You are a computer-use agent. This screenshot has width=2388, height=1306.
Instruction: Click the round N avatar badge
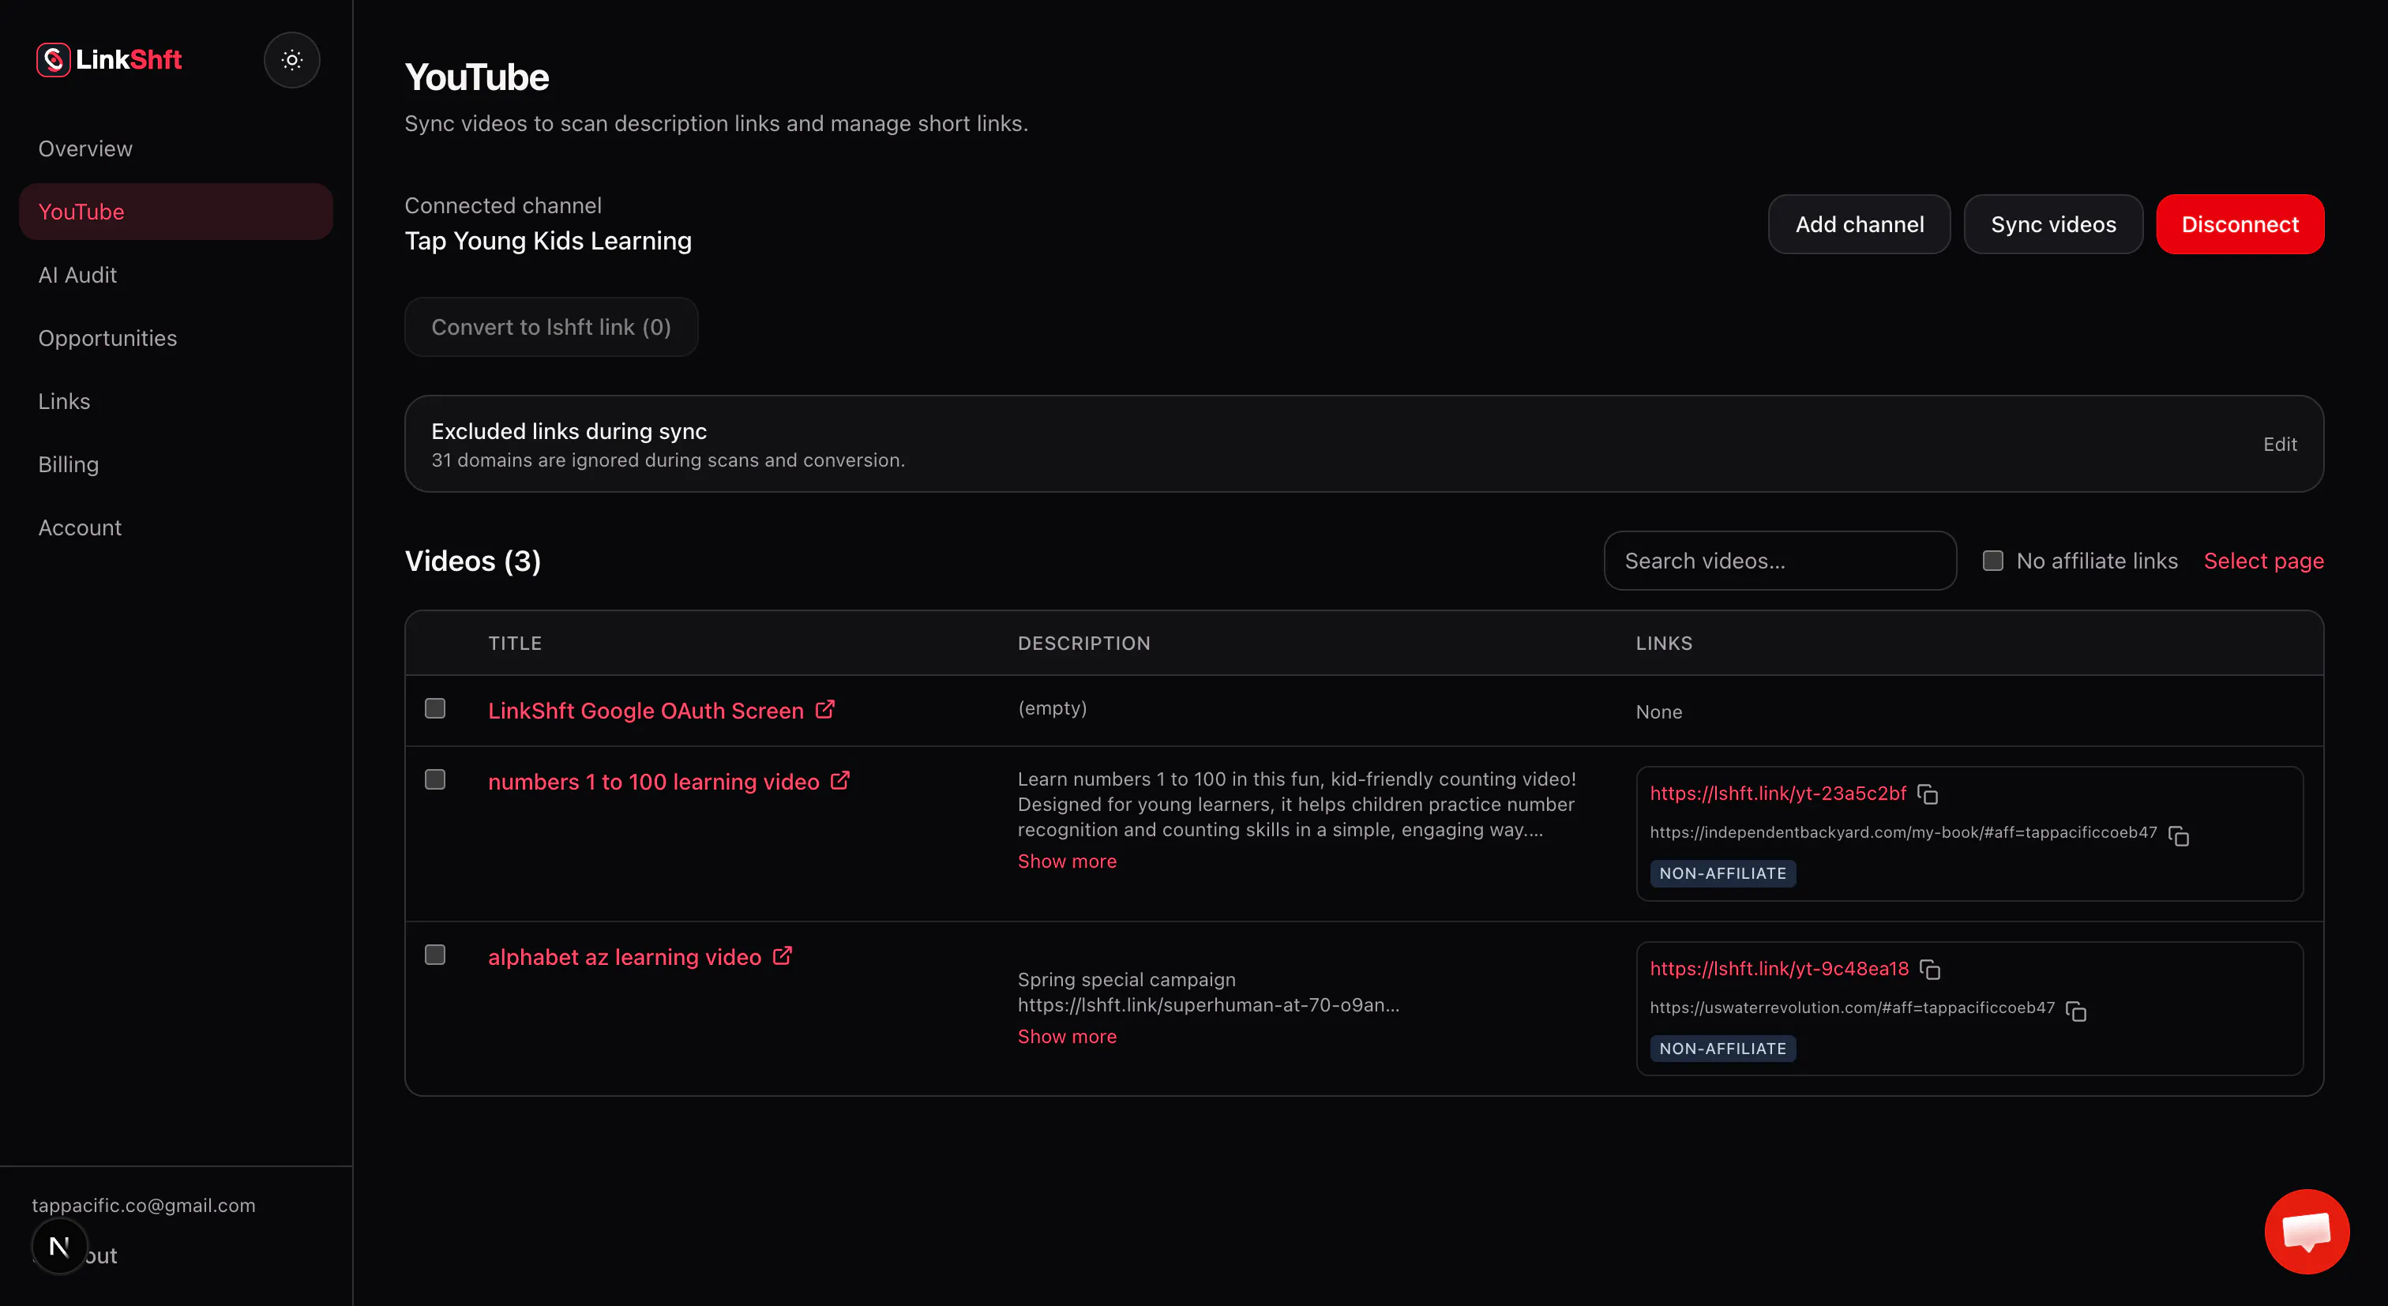click(59, 1246)
